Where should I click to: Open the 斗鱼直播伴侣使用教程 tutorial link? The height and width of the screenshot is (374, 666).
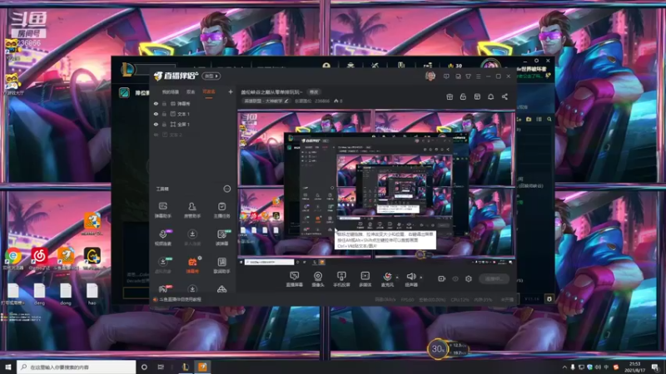[180, 299]
